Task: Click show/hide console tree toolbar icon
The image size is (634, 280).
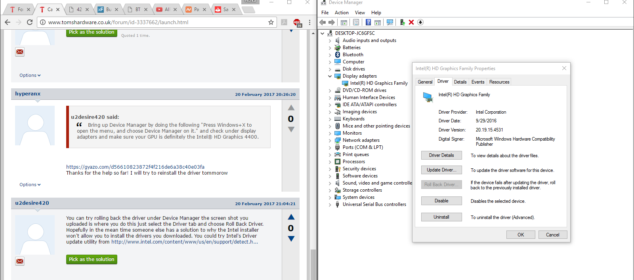Action: click(344, 22)
